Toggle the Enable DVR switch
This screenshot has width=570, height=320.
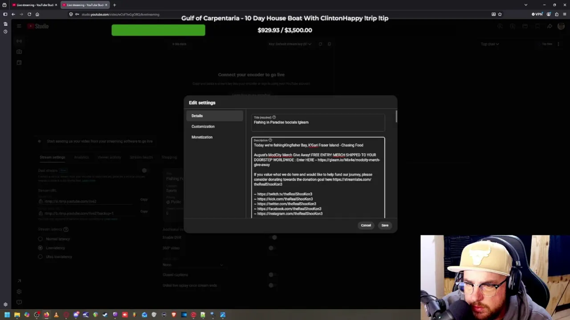273,237
